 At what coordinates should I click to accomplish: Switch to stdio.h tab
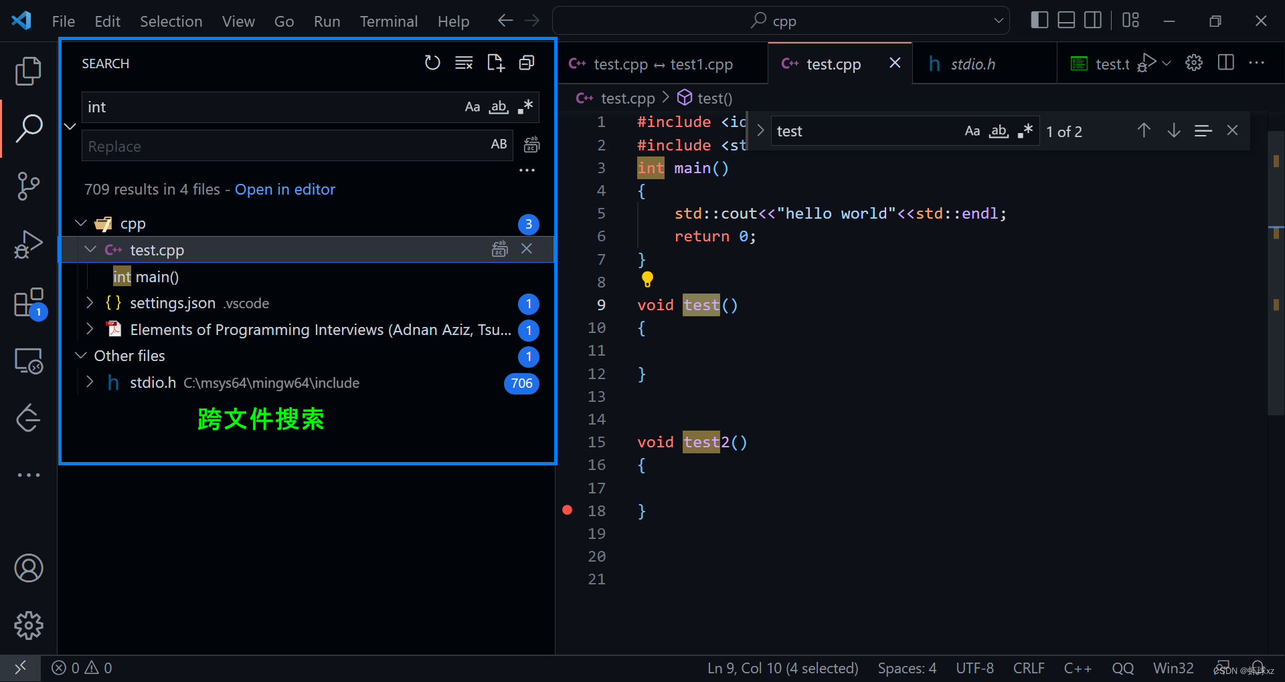tap(984, 64)
